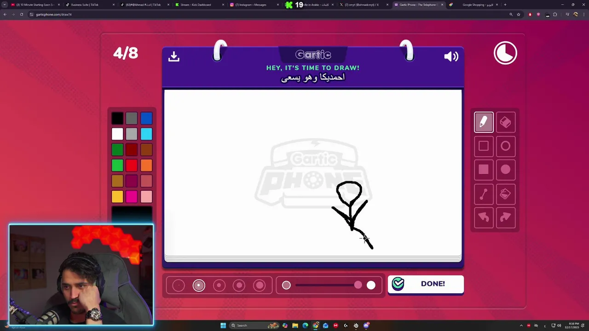Choose the filled circle tool
The image size is (589, 331).
(x=505, y=170)
